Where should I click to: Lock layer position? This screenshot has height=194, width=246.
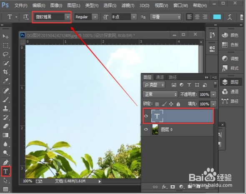(x=171, y=104)
